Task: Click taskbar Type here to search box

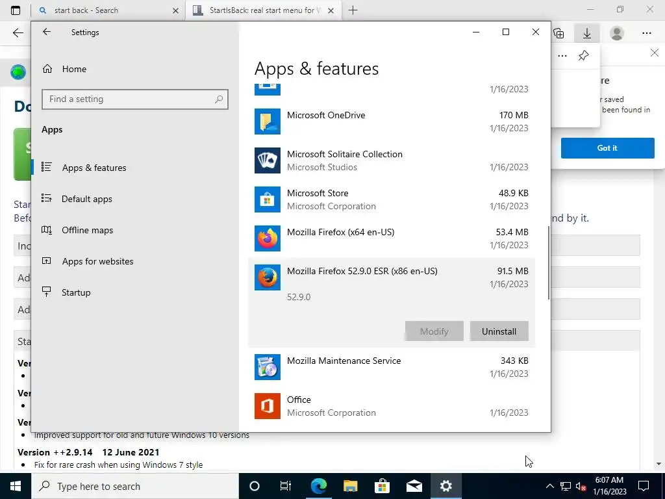Action: [135, 486]
